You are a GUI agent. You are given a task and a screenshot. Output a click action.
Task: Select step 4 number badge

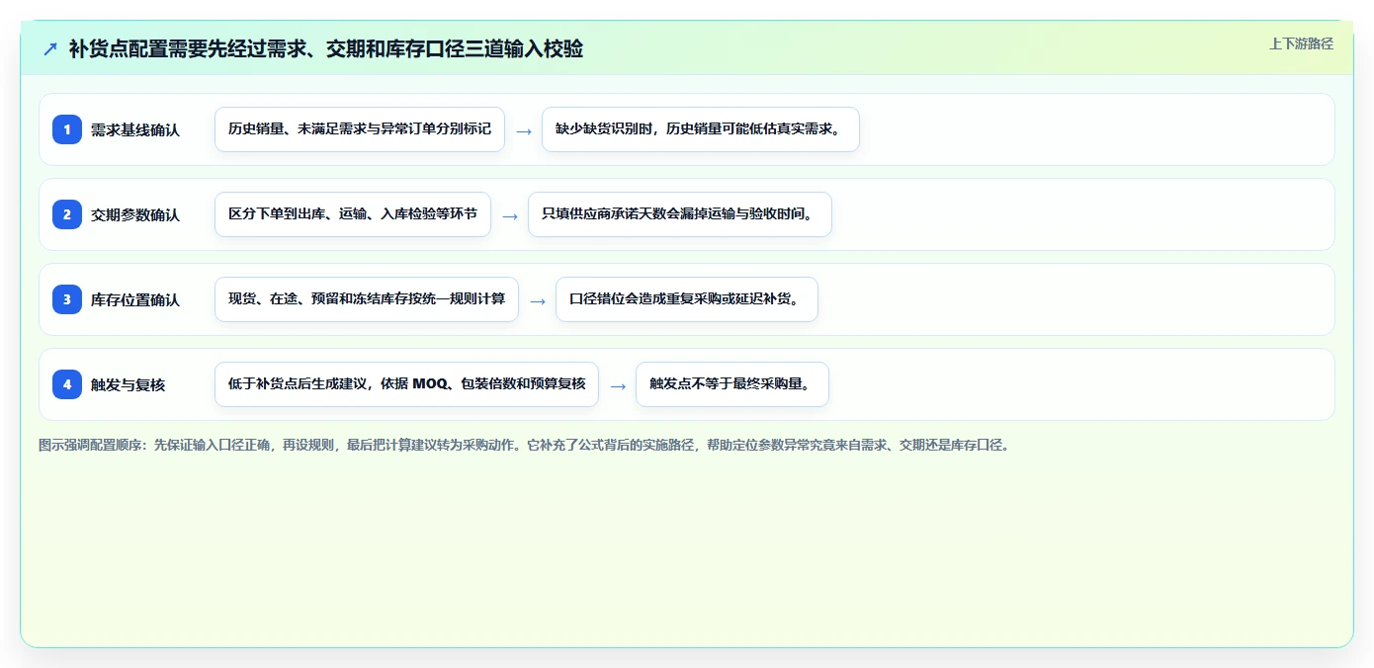[x=67, y=384]
